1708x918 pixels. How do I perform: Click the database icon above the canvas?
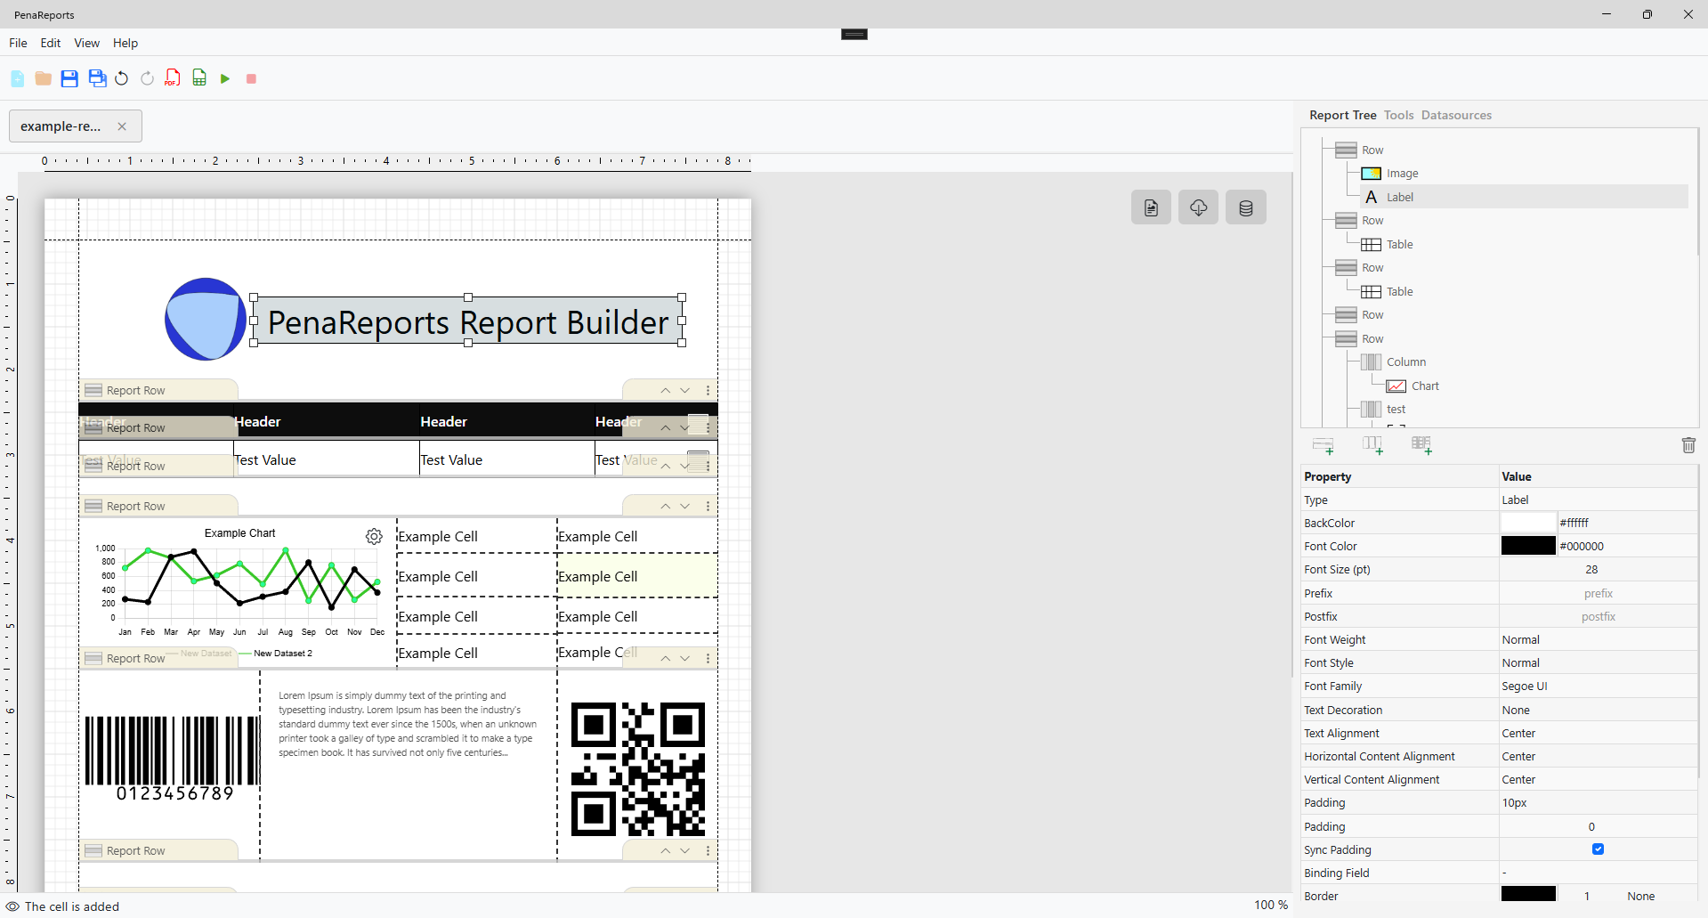pos(1245,207)
